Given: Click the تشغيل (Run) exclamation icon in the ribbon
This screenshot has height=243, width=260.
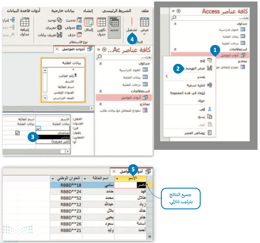Looking at the screenshot, I should click(x=132, y=22).
